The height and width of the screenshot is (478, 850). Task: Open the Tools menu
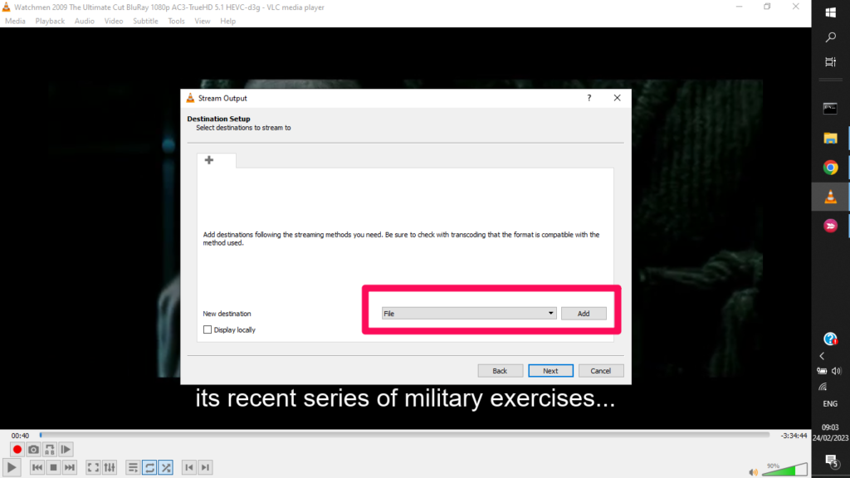coord(176,21)
